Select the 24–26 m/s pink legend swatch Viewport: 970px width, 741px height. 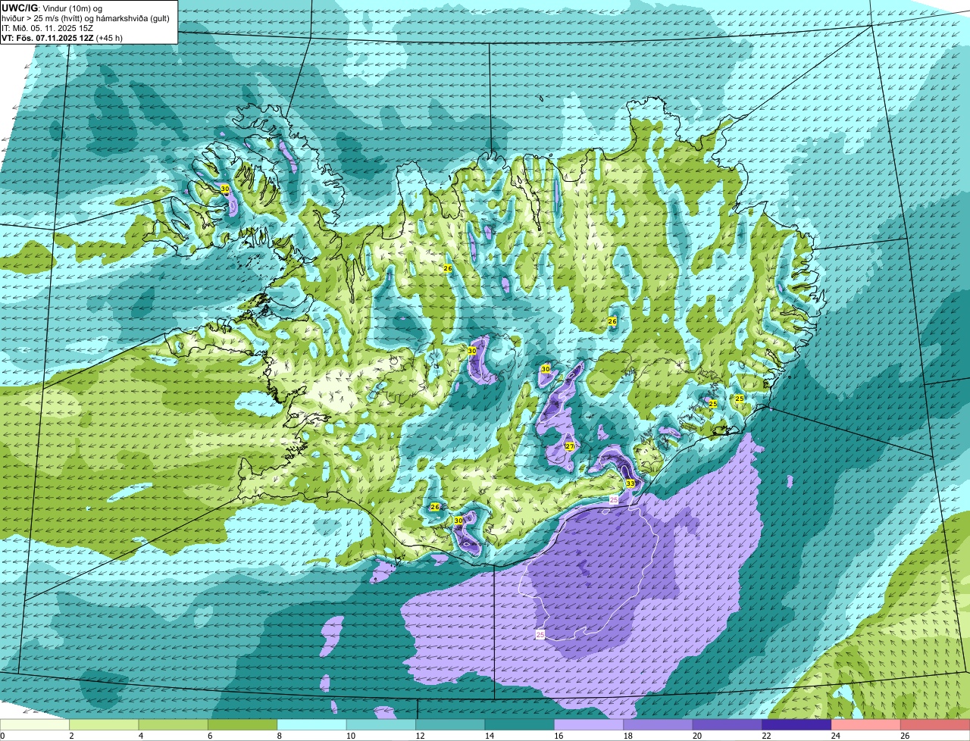point(866,725)
